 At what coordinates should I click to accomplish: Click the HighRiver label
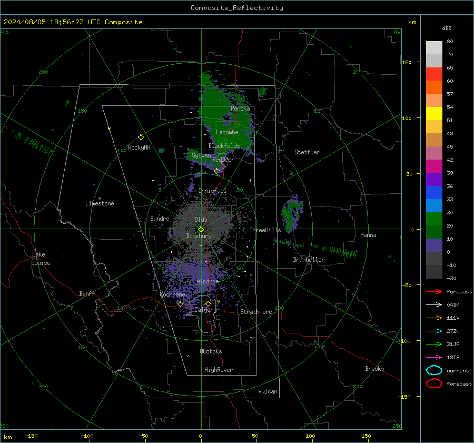tap(219, 370)
